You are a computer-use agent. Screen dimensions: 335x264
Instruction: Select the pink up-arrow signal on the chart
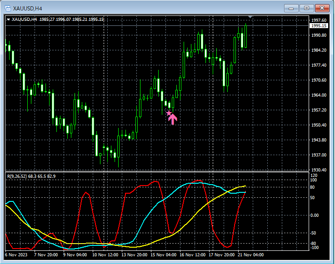pos(173,119)
